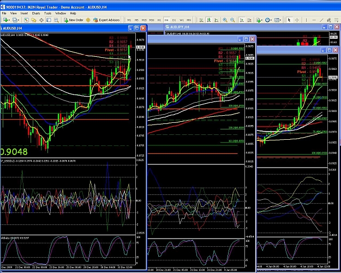The image size is (341, 273).
Task: Zoom in on the chart
Action: coord(225,20)
